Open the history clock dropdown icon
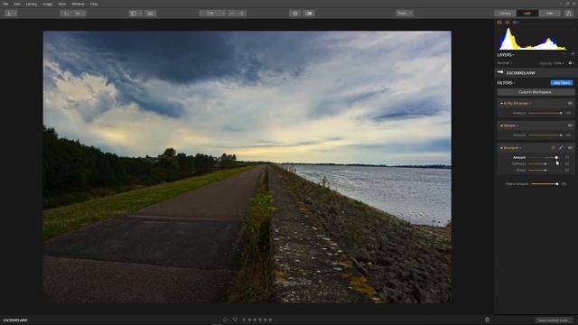This screenshot has height=325, width=578. [516, 23]
